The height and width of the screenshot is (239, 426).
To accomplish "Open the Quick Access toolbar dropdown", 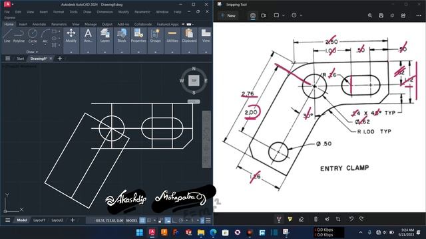I will [13, 4].
